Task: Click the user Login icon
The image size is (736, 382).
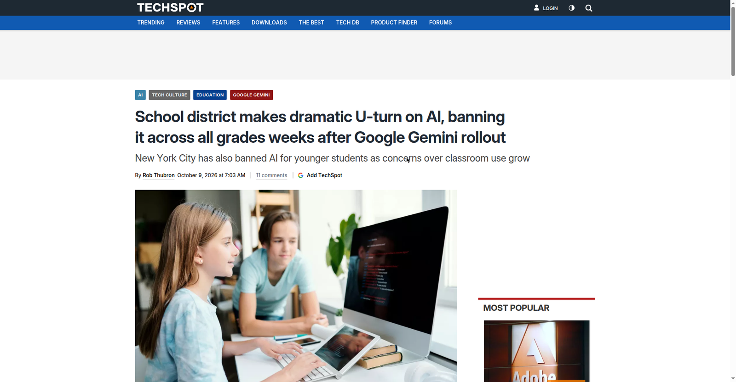Action: click(536, 8)
